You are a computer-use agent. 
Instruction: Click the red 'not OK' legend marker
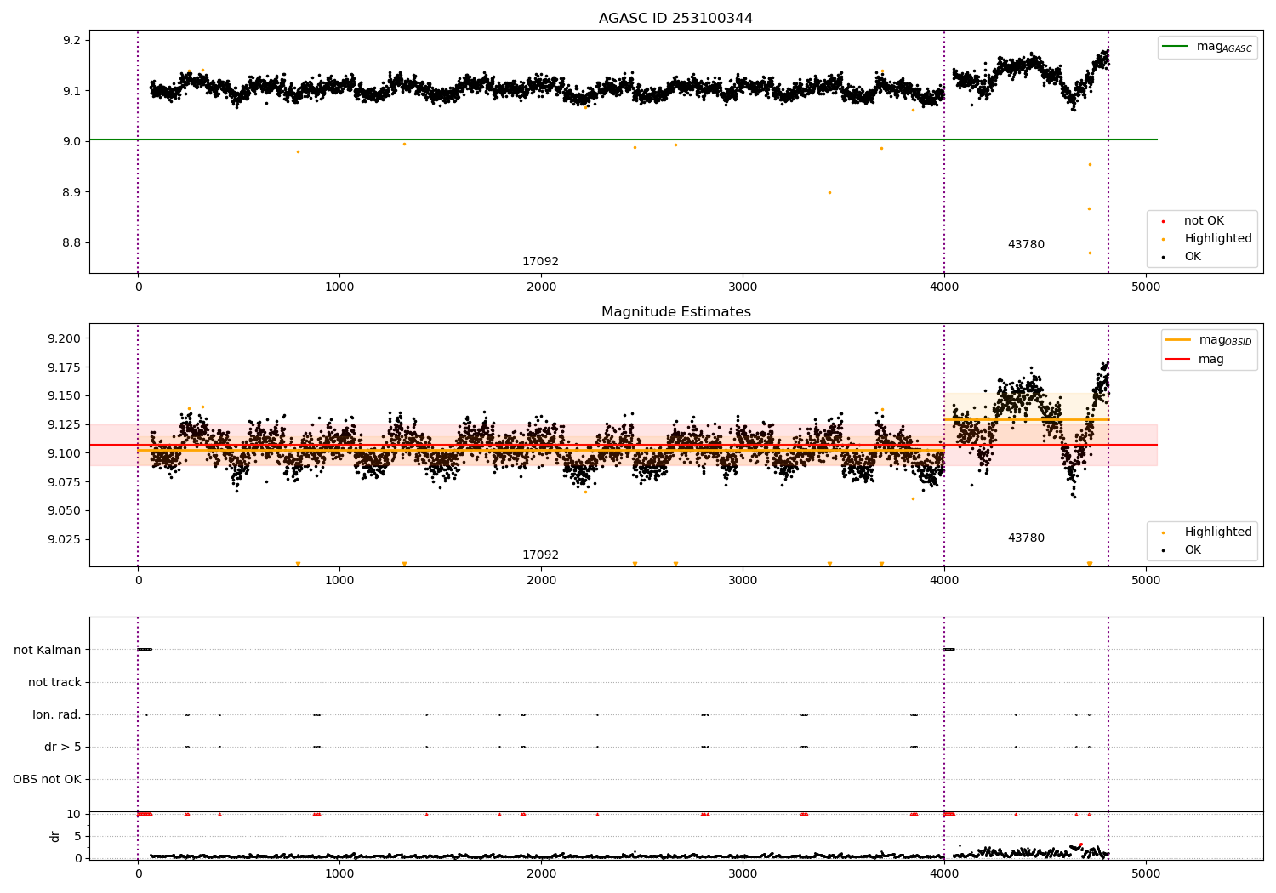coord(1163,222)
